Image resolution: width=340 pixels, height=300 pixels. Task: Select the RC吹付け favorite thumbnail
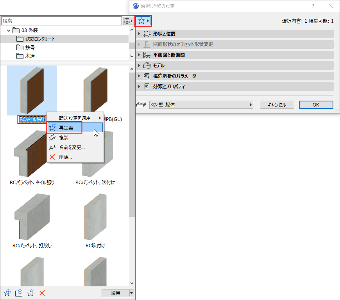click(95, 217)
